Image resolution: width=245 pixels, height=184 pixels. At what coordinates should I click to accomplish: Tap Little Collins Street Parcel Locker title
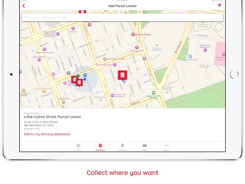(x=52, y=117)
